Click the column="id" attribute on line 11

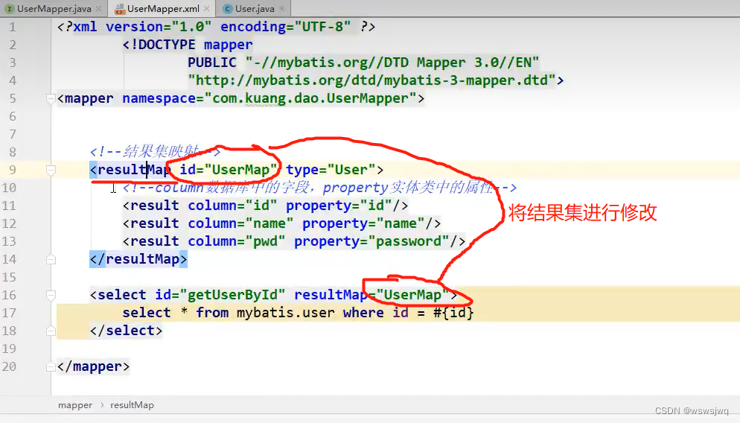pos(232,206)
